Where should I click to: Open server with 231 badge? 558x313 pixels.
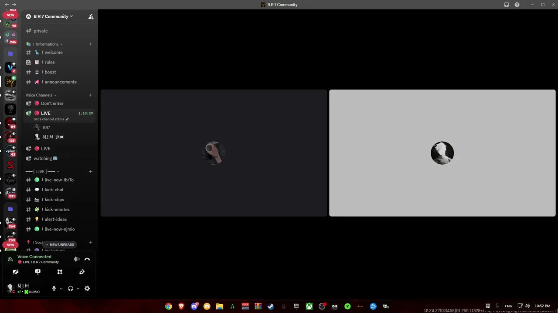tap(10, 192)
